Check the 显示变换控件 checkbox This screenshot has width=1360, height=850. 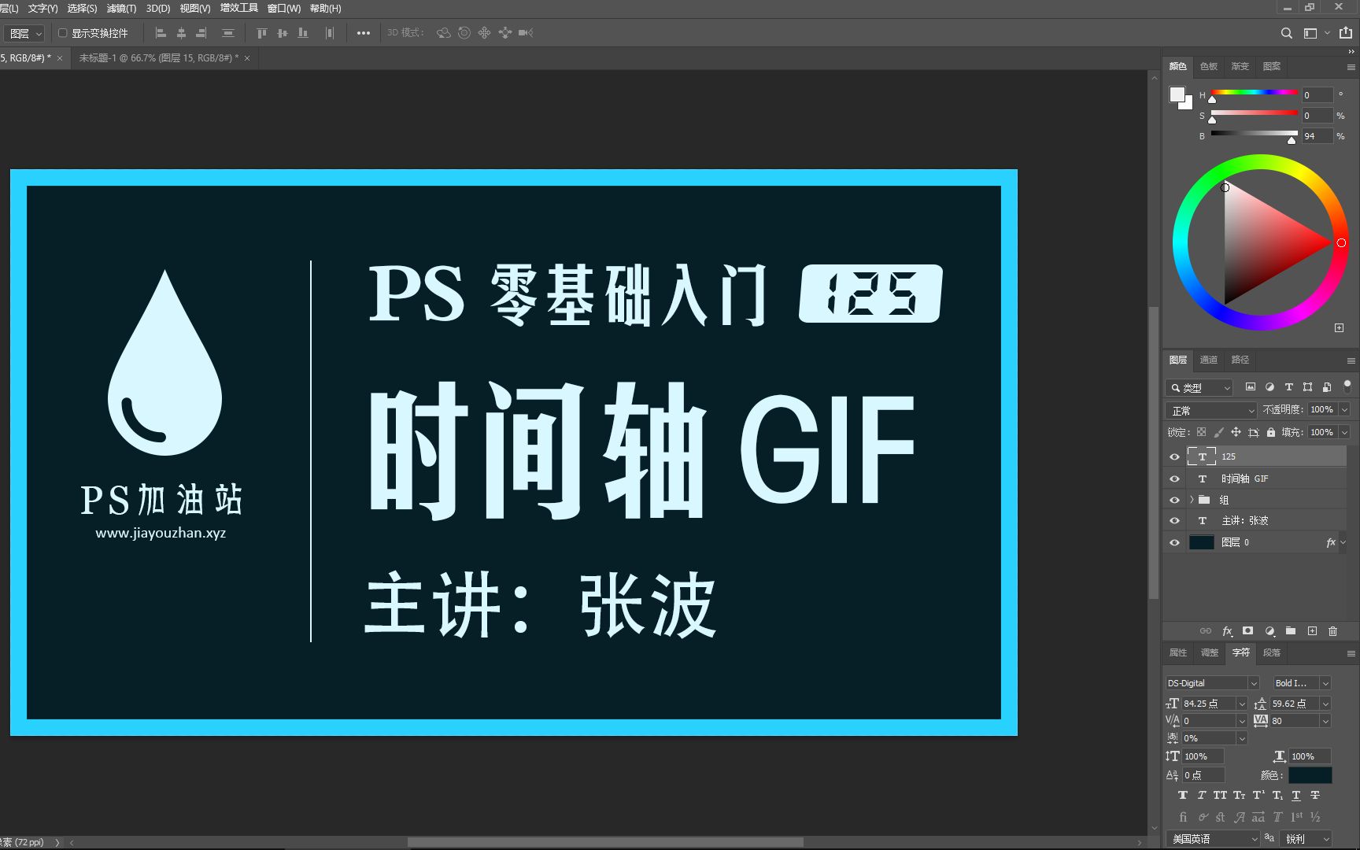point(63,32)
